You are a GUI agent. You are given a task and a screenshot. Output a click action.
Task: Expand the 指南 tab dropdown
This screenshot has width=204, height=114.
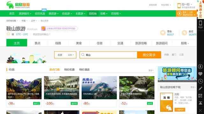(185, 43)
